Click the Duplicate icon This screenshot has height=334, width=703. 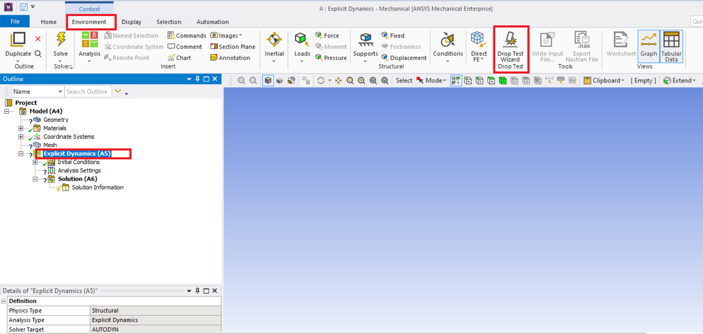click(18, 39)
